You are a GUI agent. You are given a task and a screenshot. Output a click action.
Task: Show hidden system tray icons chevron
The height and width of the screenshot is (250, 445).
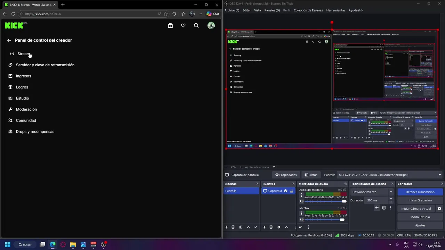pyautogui.click(x=389, y=244)
